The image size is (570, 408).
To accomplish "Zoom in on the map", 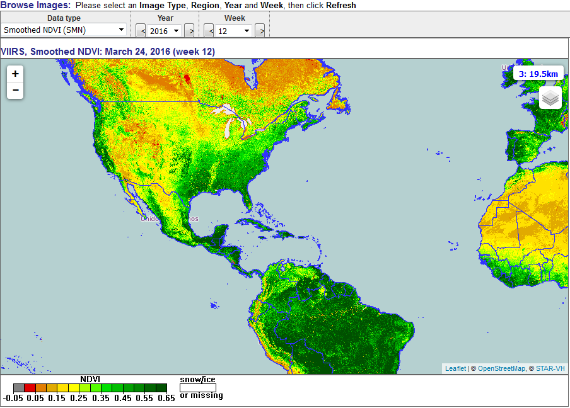I will pos(15,74).
